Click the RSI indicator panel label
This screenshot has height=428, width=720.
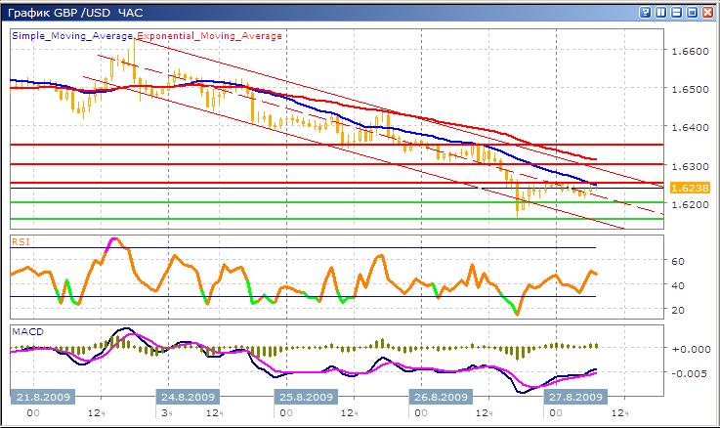[20, 240]
